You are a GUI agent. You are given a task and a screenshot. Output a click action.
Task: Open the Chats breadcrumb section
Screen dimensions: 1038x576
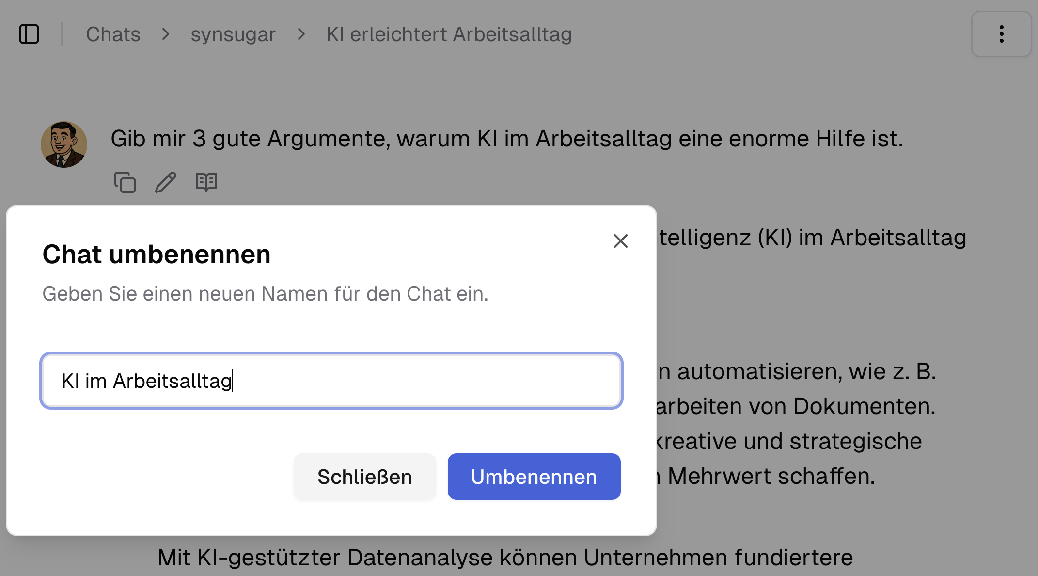tap(113, 34)
